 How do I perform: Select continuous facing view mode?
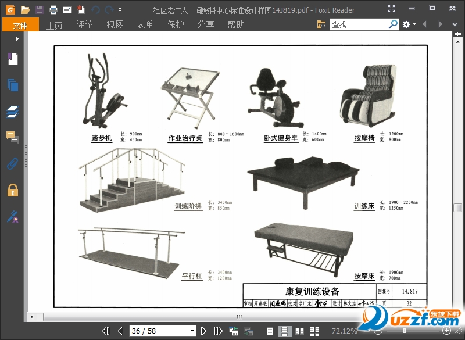(x=314, y=331)
